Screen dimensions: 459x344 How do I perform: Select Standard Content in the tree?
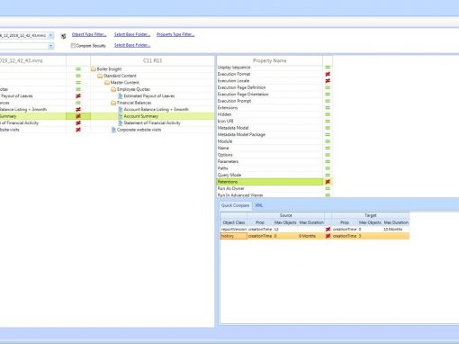[120, 76]
